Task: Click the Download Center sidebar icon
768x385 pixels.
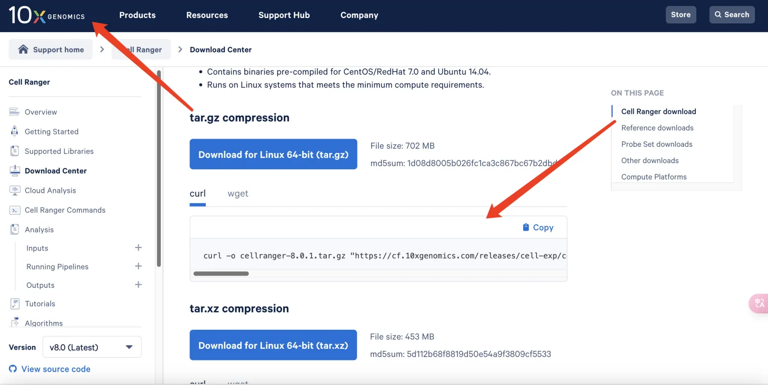Action: click(14, 171)
